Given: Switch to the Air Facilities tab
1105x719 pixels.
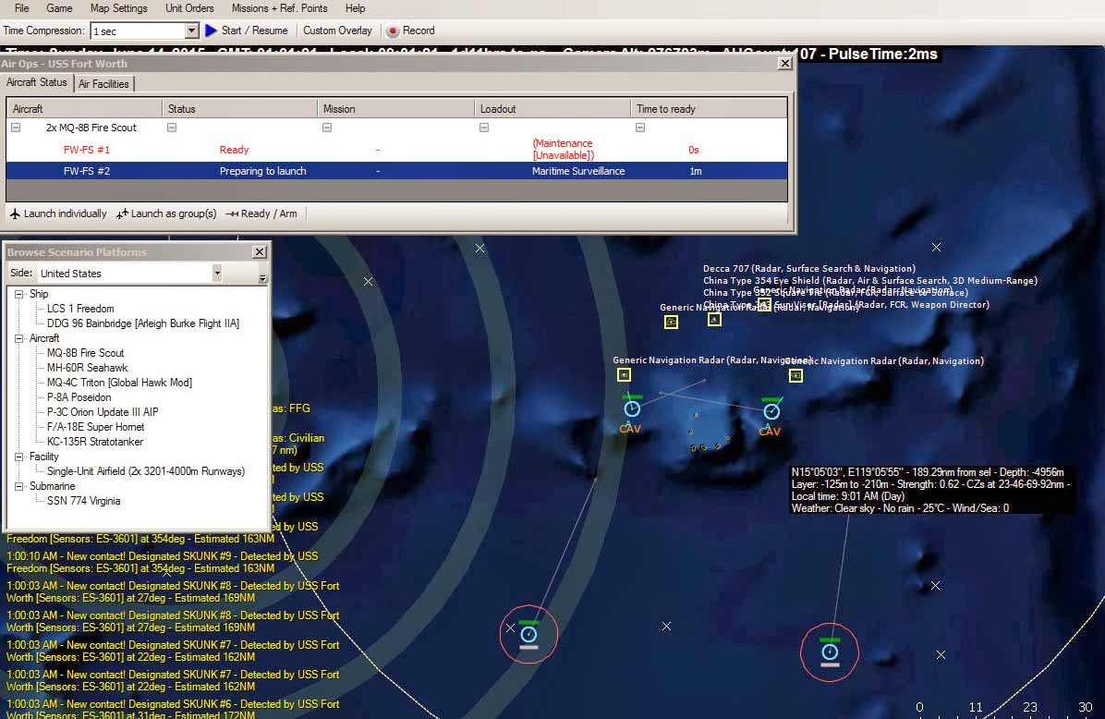Looking at the screenshot, I should [104, 82].
